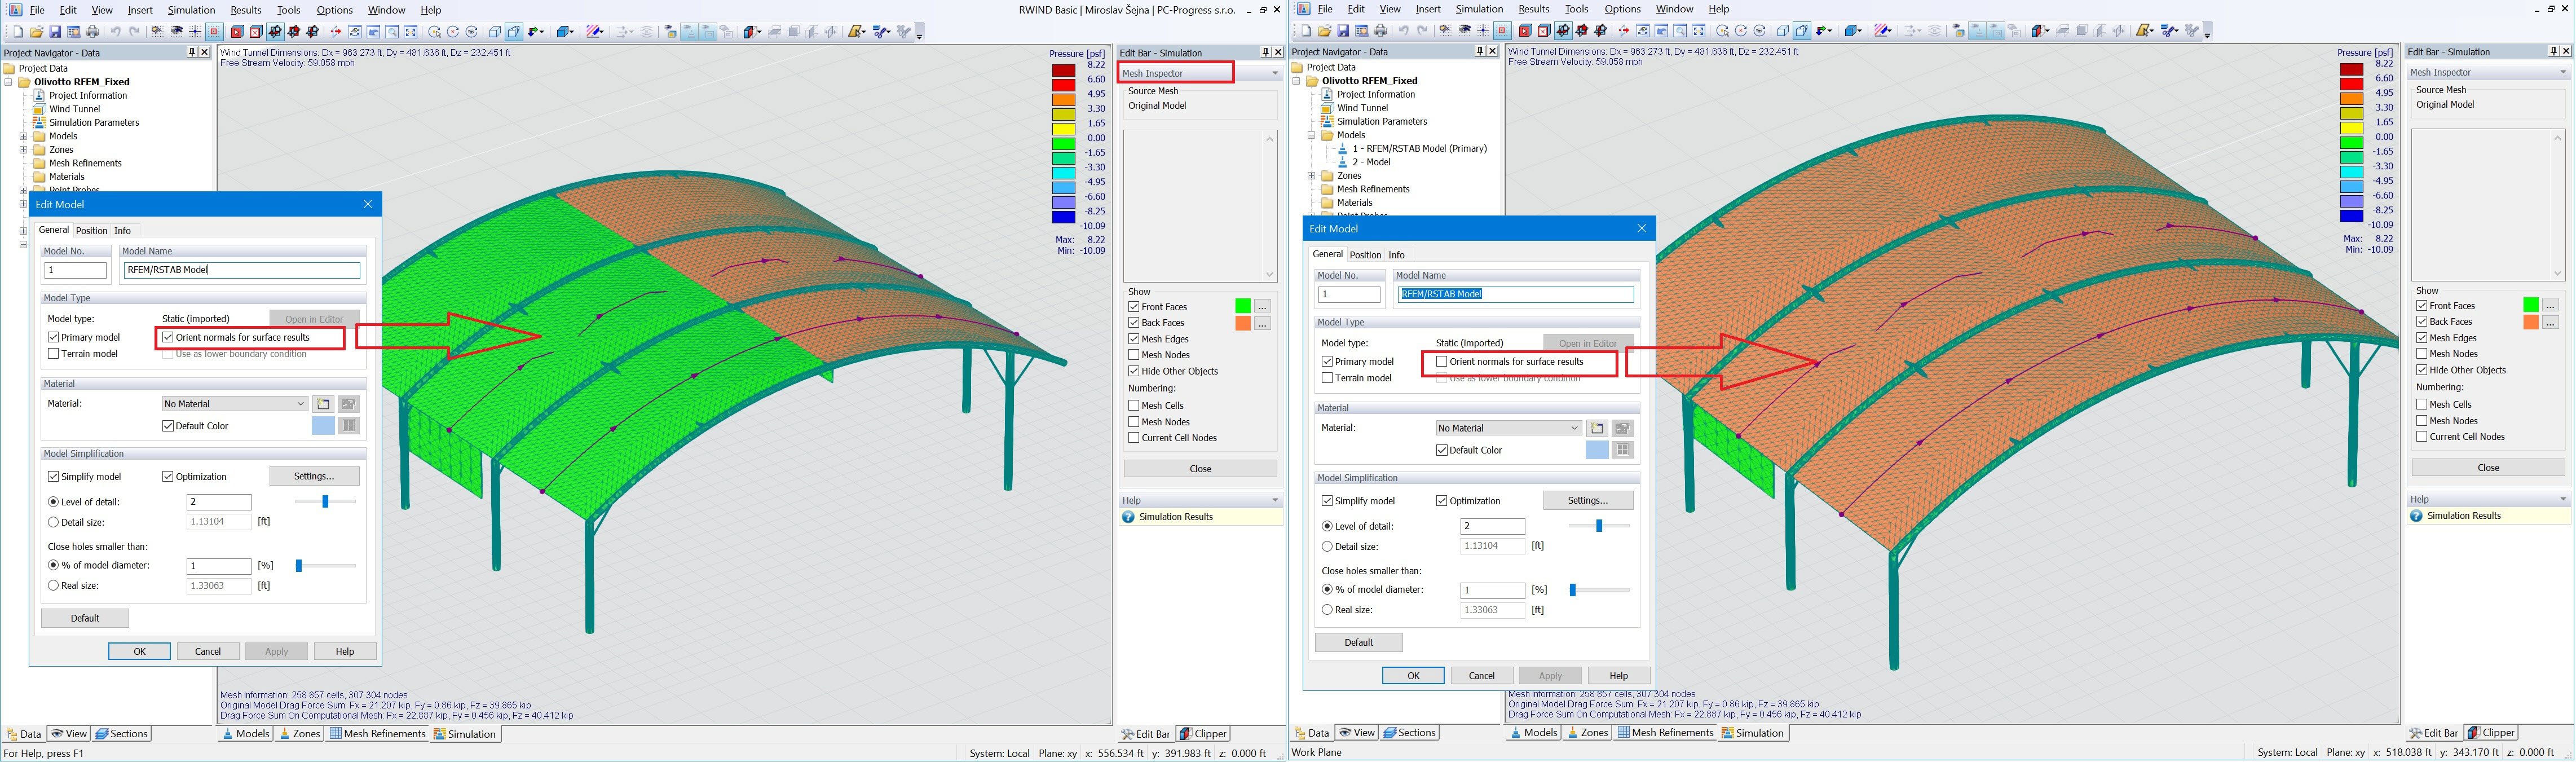The width and height of the screenshot is (2576, 762).
Task: Click Open file folder icon in right window toolbar
Action: 1325,31
